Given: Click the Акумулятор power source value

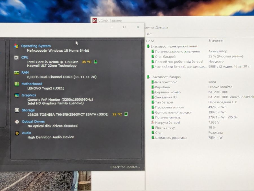Looking at the screenshot, I should click(218, 51).
